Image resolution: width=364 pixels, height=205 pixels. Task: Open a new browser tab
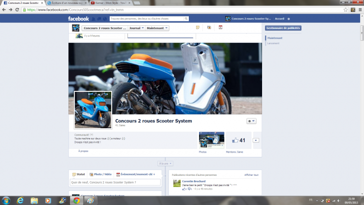coord(137,3)
